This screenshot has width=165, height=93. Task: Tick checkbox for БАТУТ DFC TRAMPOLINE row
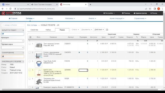pos(30,70)
